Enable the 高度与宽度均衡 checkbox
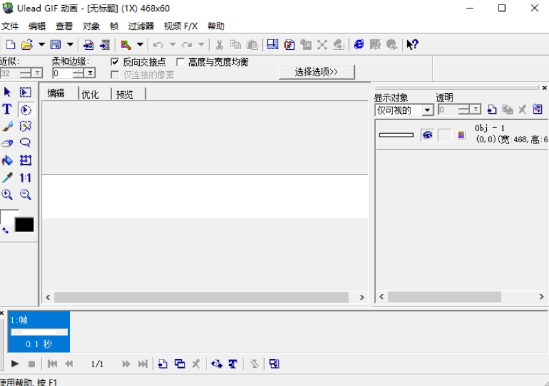 (x=181, y=62)
